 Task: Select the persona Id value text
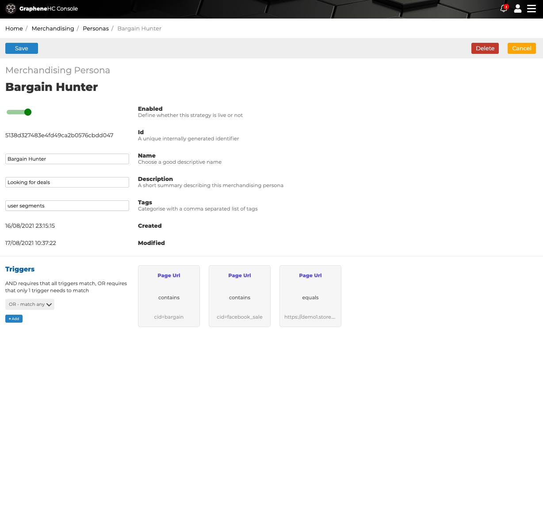coord(59,135)
